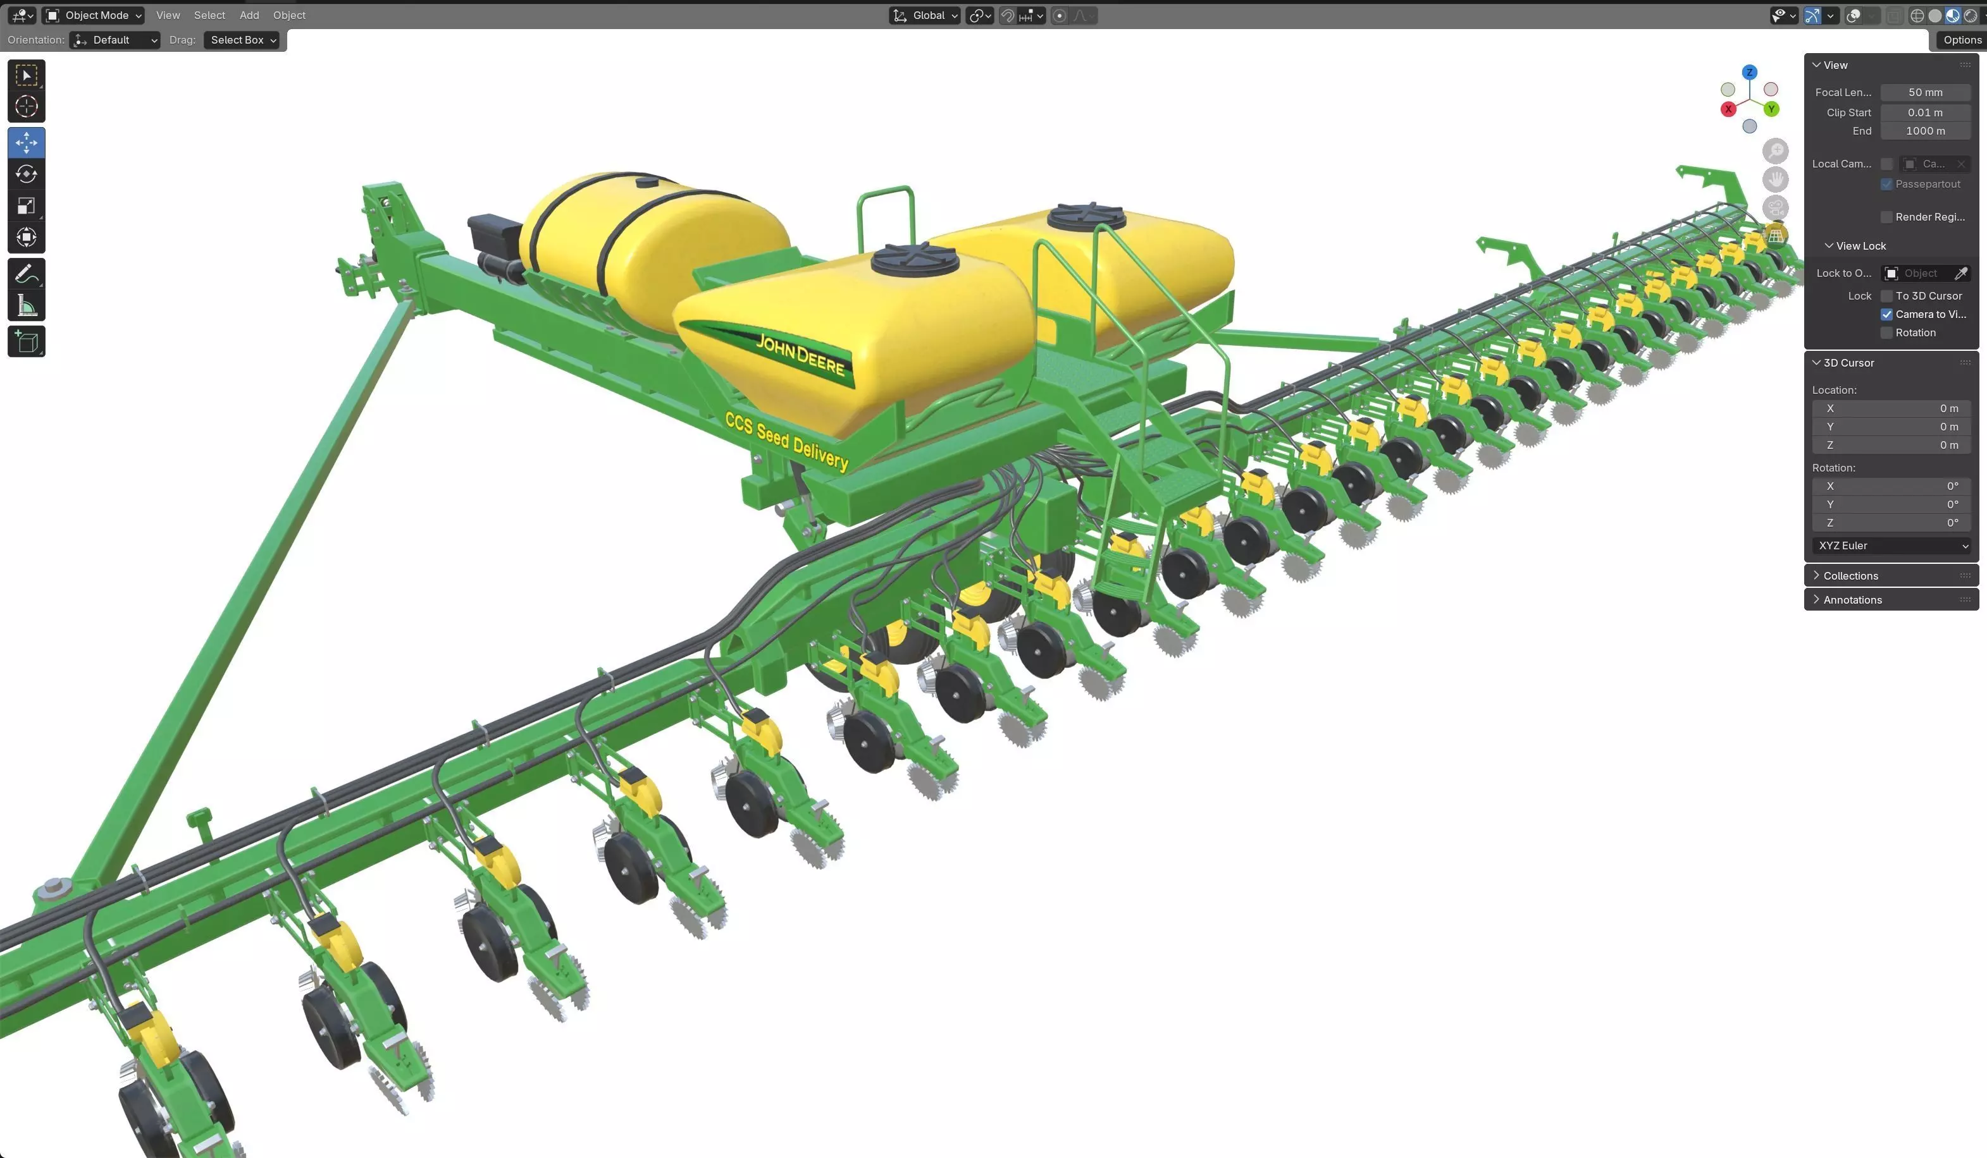
Task: Open the Object Mode dropdown
Action: (x=94, y=15)
